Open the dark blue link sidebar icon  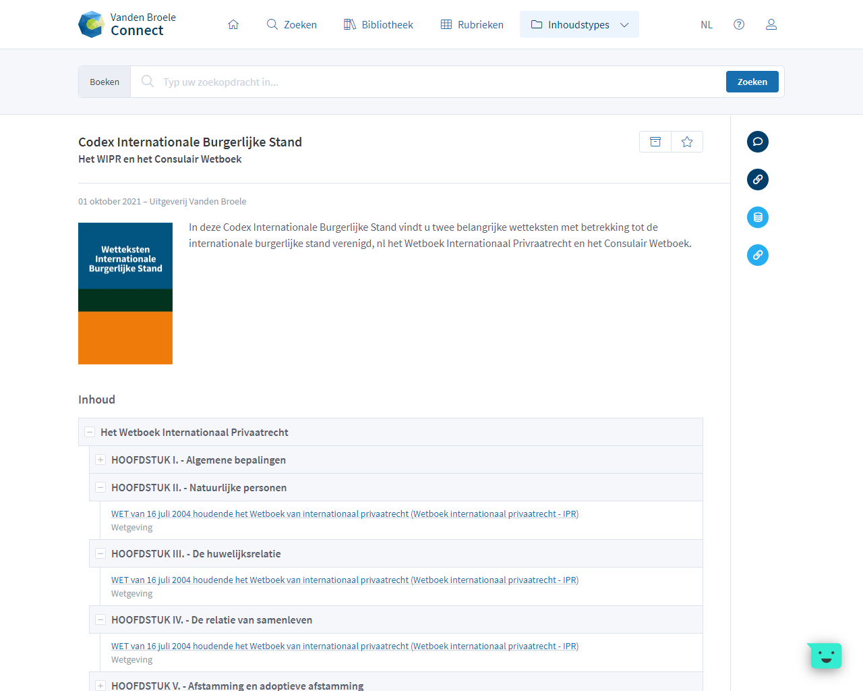[758, 179]
